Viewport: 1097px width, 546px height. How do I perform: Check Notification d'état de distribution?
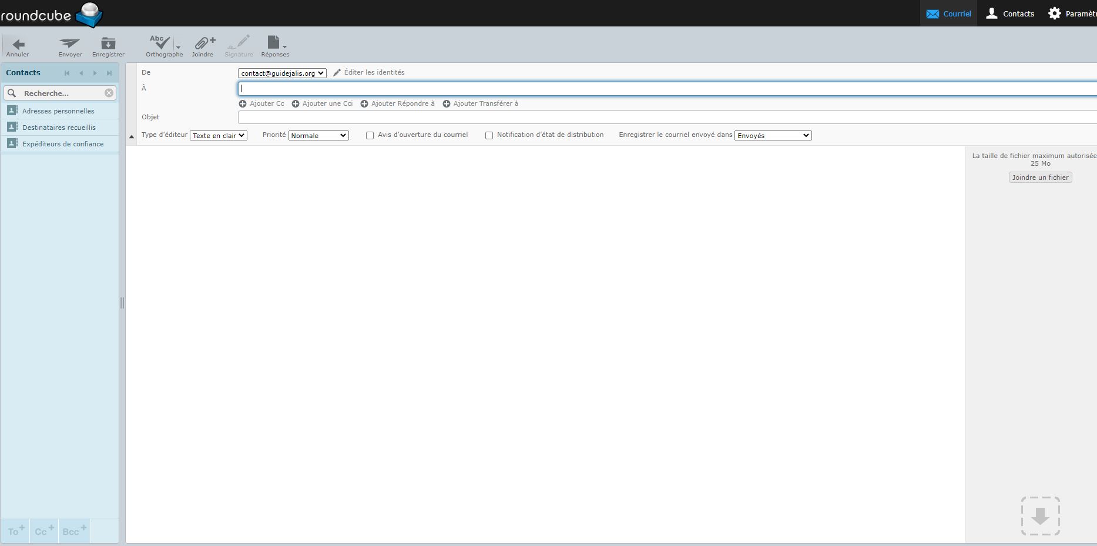(x=489, y=135)
